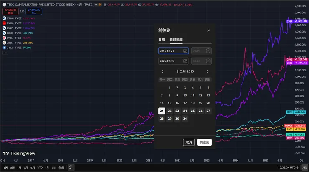
Task: Set time range to YTD
Action: coord(40,168)
